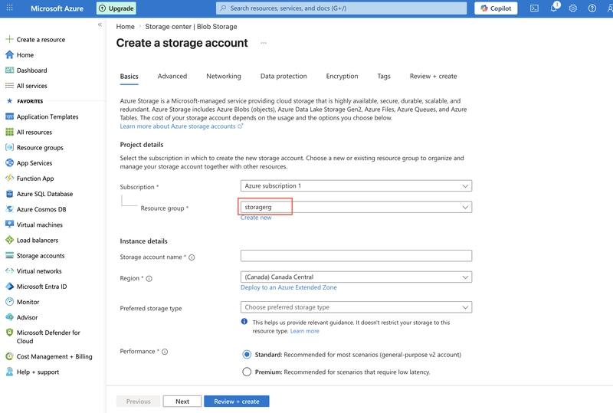Open the Azure portal waffle menu icon
Screen dimensions: 613x413
click(x=10, y=8)
